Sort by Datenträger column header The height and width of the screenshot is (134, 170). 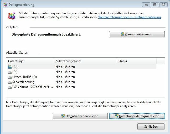coord(31,61)
